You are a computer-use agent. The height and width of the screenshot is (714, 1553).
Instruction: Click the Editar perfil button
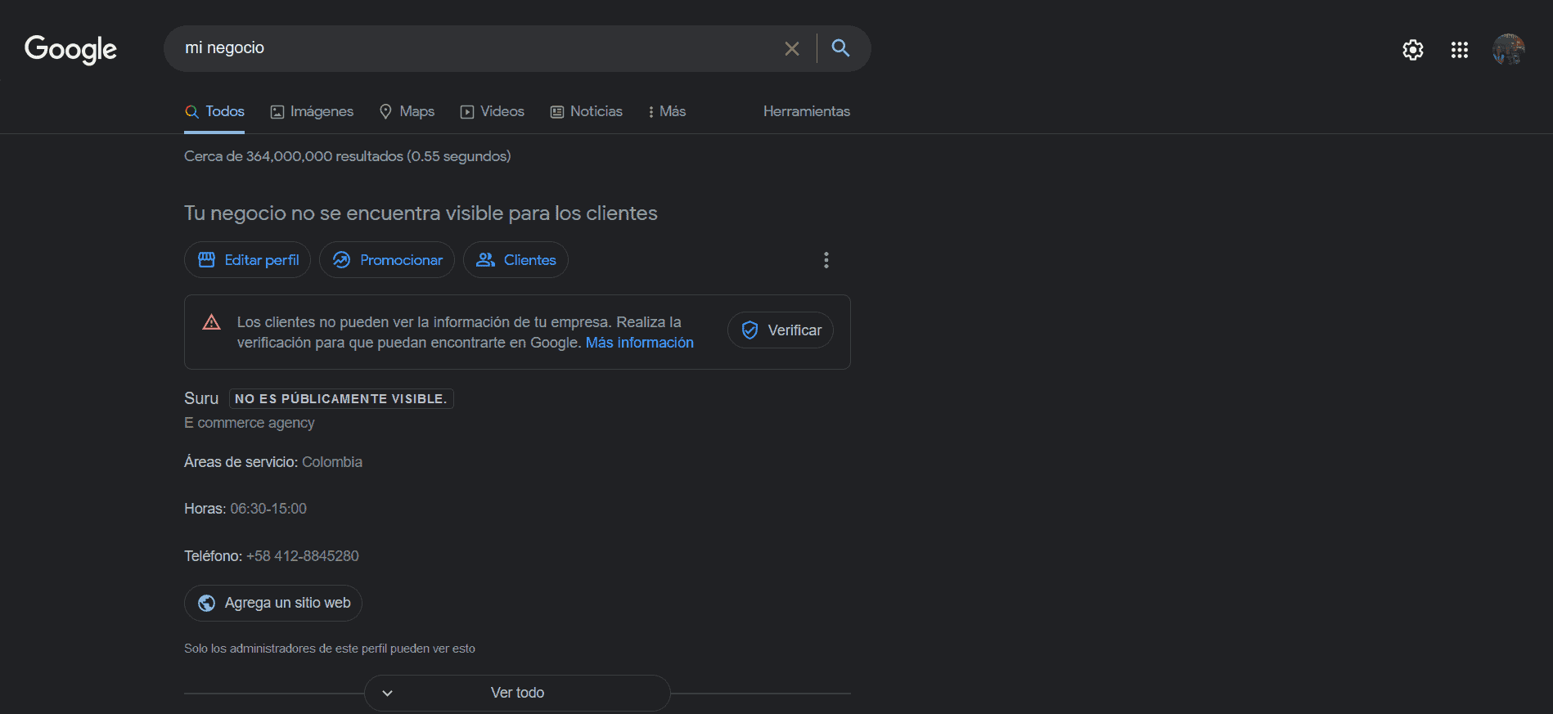click(248, 260)
